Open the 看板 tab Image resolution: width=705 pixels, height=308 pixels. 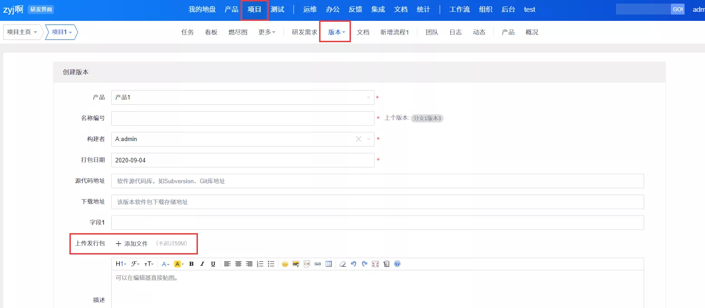pyautogui.click(x=211, y=32)
